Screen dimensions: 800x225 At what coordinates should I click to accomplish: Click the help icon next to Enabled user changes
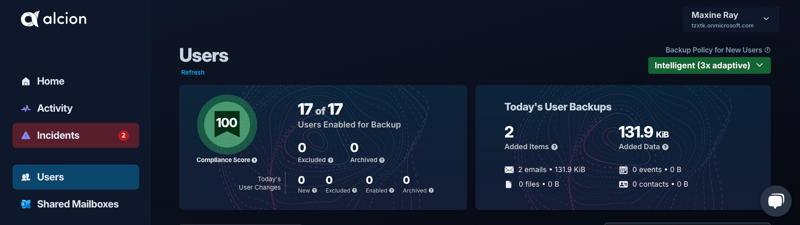click(392, 190)
